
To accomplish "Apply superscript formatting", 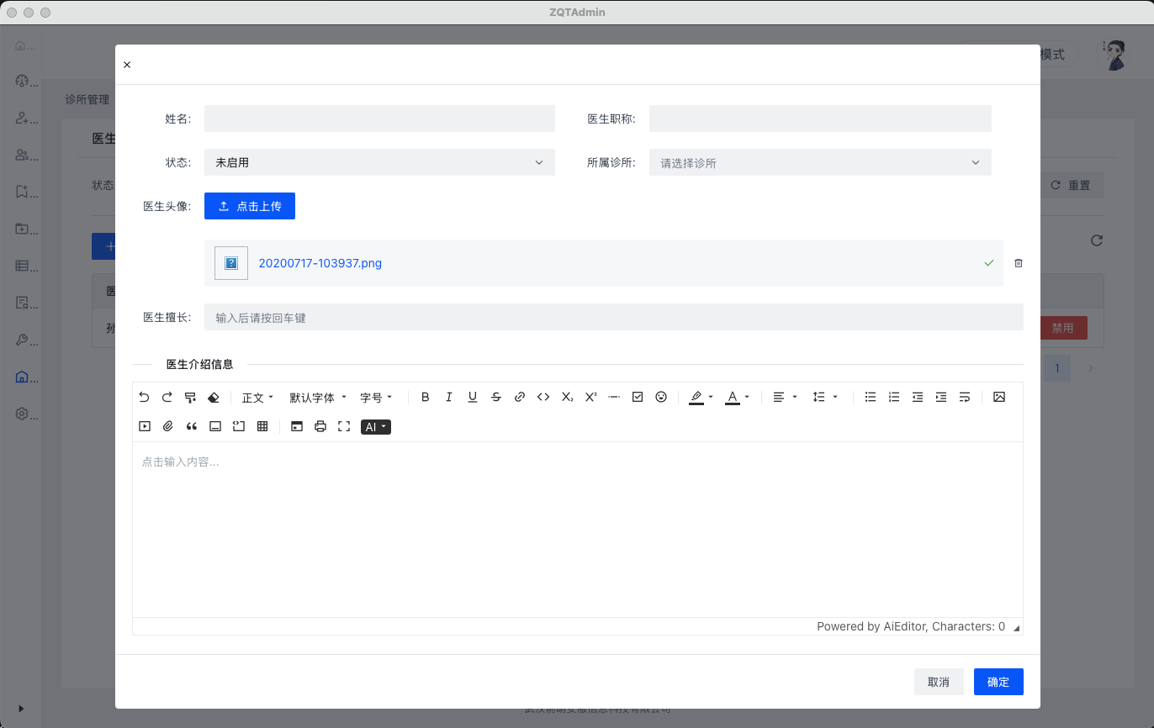I will click(590, 397).
